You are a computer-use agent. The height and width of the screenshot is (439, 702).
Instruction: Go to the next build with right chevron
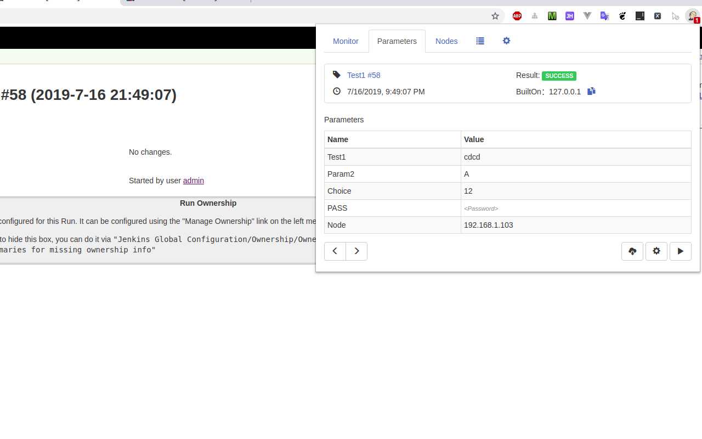coord(356,251)
